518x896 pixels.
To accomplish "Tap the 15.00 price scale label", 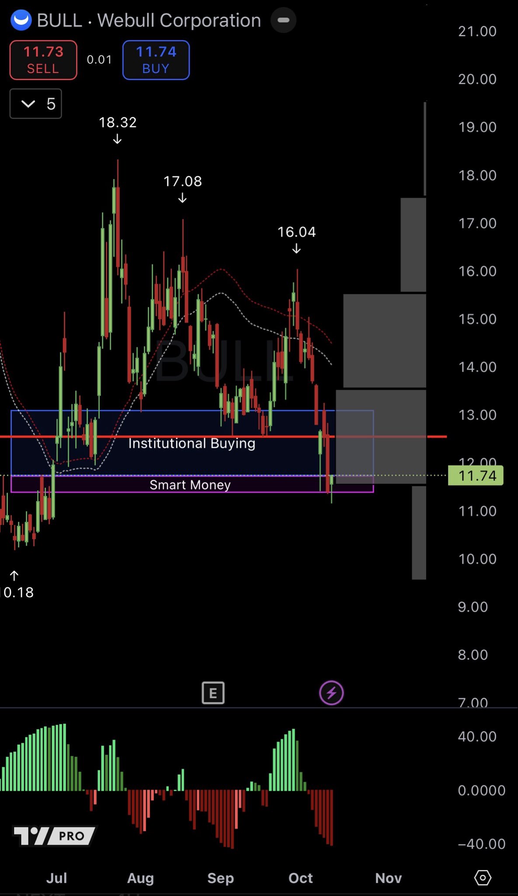I will pyautogui.click(x=477, y=319).
